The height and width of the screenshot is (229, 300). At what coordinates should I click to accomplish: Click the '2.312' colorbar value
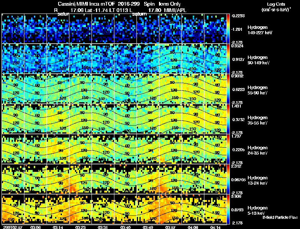(x=236, y=166)
